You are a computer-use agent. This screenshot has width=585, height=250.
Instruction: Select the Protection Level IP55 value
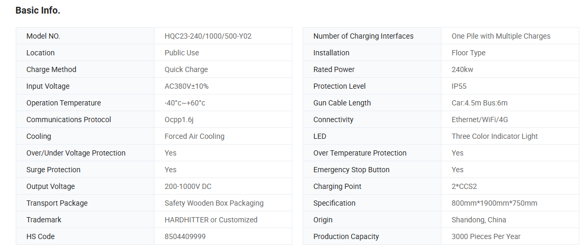(x=459, y=86)
